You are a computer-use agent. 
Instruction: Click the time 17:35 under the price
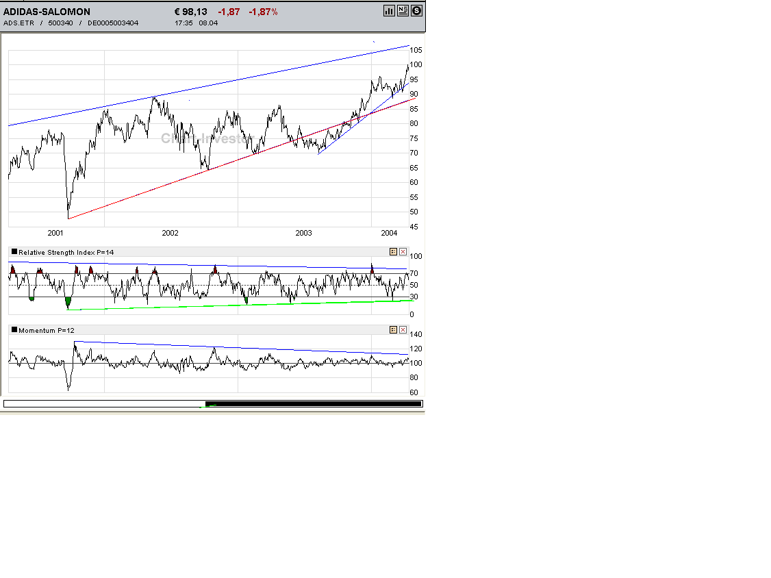(x=184, y=23)
